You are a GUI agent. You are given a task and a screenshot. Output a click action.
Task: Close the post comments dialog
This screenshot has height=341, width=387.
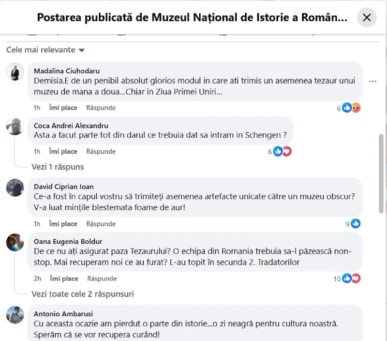point(367,18)
